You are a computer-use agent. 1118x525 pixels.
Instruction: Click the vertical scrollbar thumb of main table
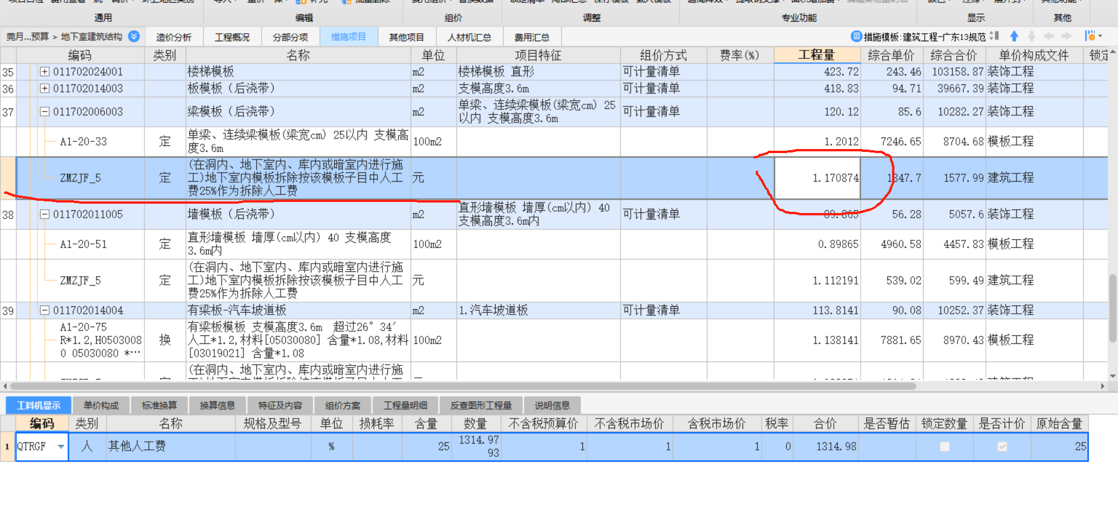coord(1113,307)
